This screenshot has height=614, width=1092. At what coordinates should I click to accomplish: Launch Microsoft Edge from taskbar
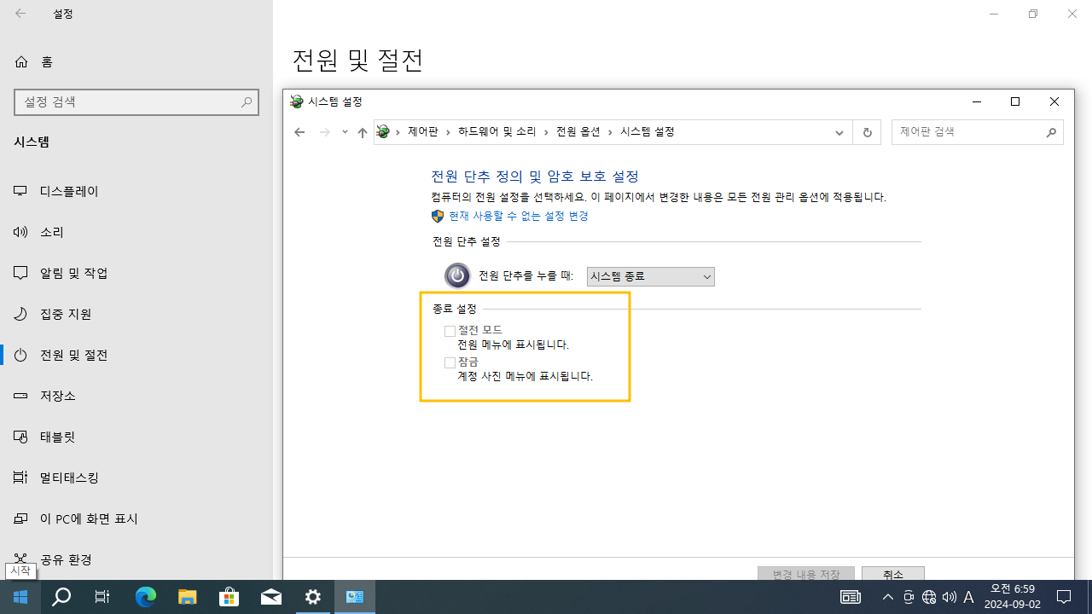click(x=146, y=597)
